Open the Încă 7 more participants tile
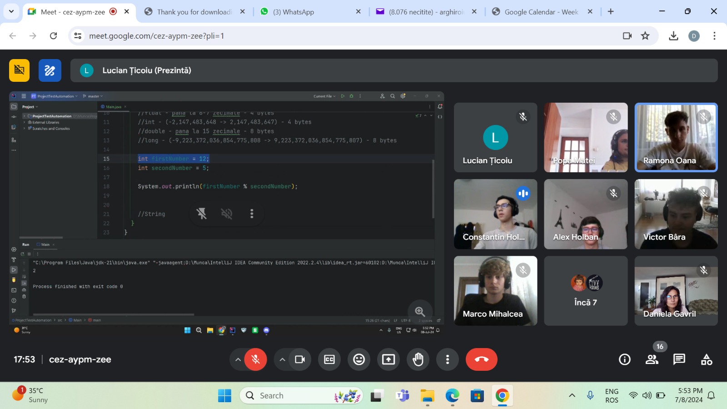This screenshot has height=409, width=727. click(x=586, y=291)
